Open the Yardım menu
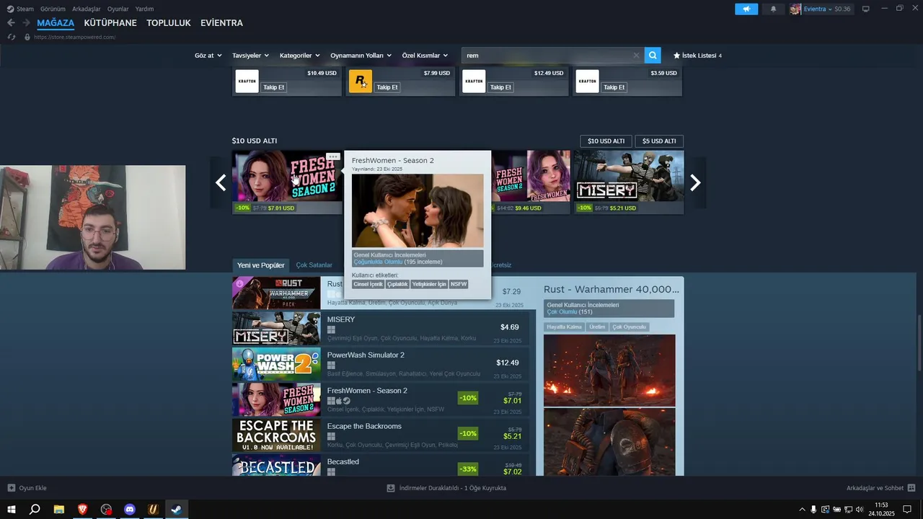923x519 pixels. tap(144, 9)
